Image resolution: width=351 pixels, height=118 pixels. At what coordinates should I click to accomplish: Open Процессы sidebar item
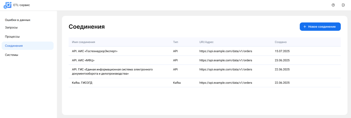click(12, 37)
